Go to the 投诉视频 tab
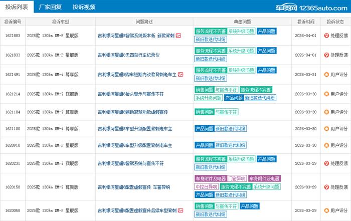351x221 pixels. point(83,7)
